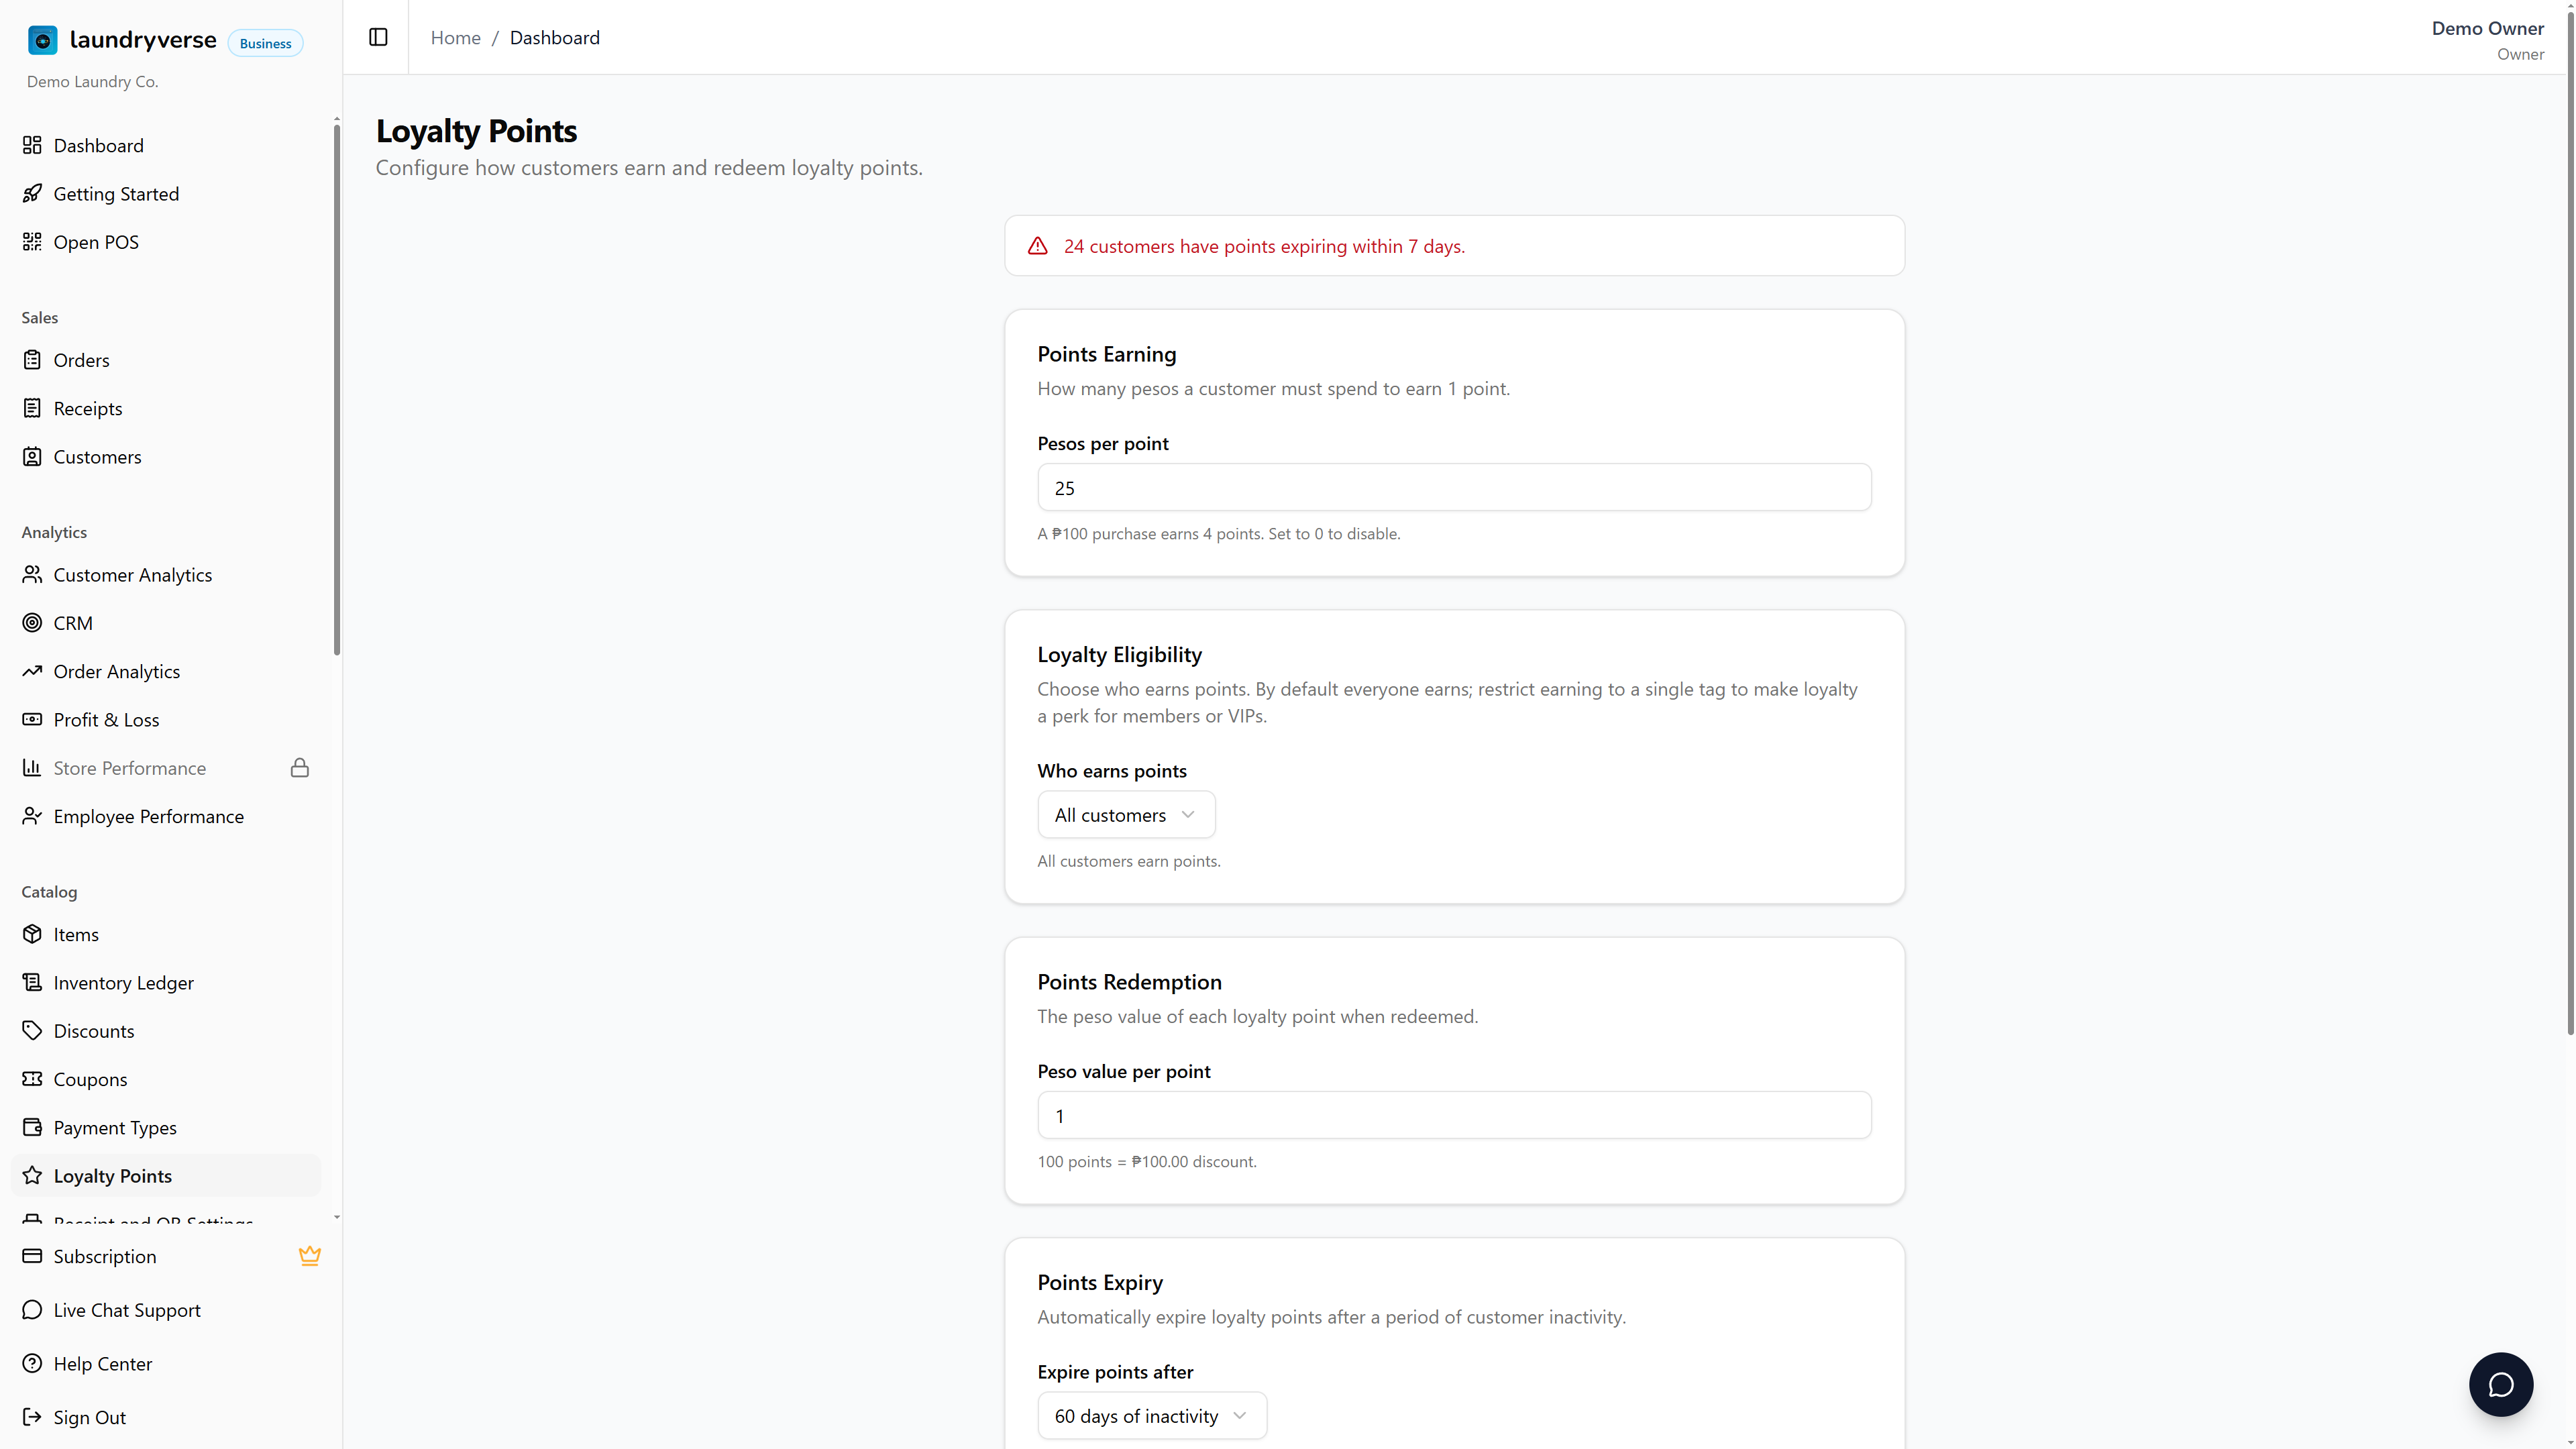Viewport: 2576px width, 1449px height.
Task: Open Help Center
Action: [166, 1363]
